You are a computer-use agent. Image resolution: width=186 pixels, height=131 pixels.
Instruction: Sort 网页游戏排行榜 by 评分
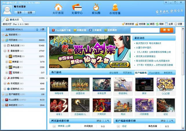tap(99, 121)
